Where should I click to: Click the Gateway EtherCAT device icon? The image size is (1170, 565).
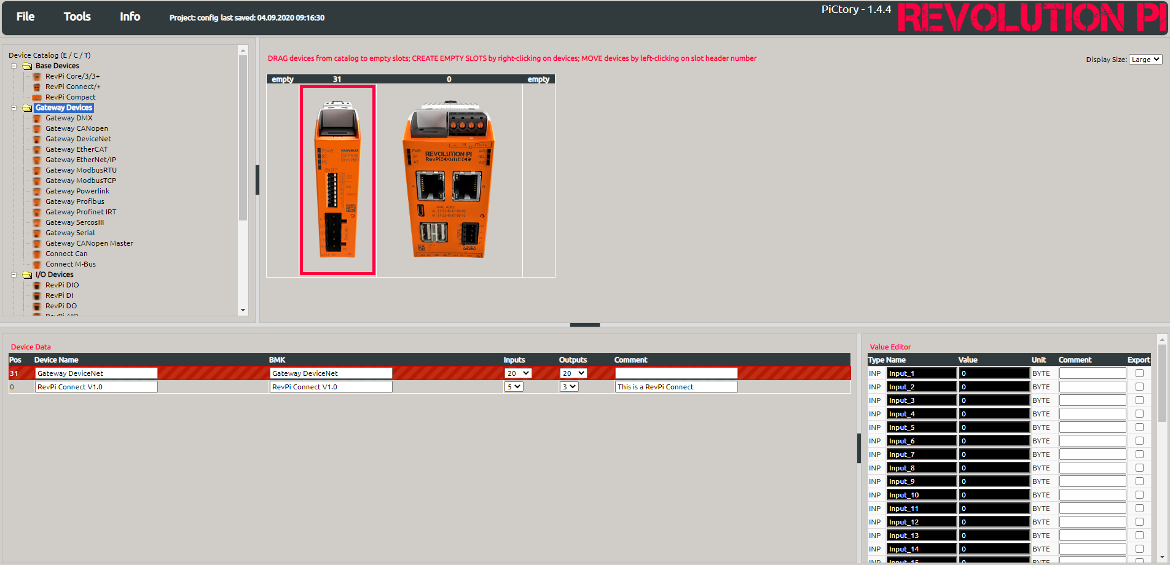pyautogui.click(x=37, y=149)
